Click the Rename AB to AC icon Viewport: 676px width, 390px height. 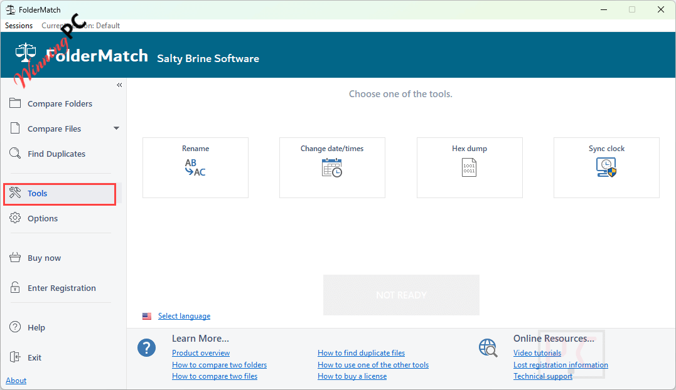coord(195,167)
